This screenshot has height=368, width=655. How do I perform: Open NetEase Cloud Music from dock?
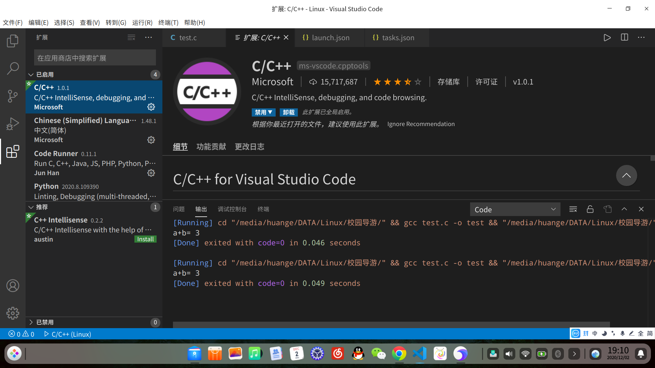[338, 354]
